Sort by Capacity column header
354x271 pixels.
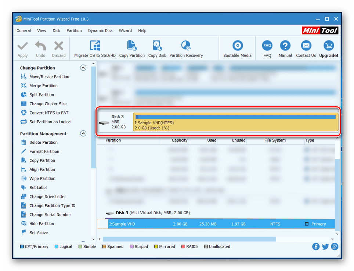[174, 140]
